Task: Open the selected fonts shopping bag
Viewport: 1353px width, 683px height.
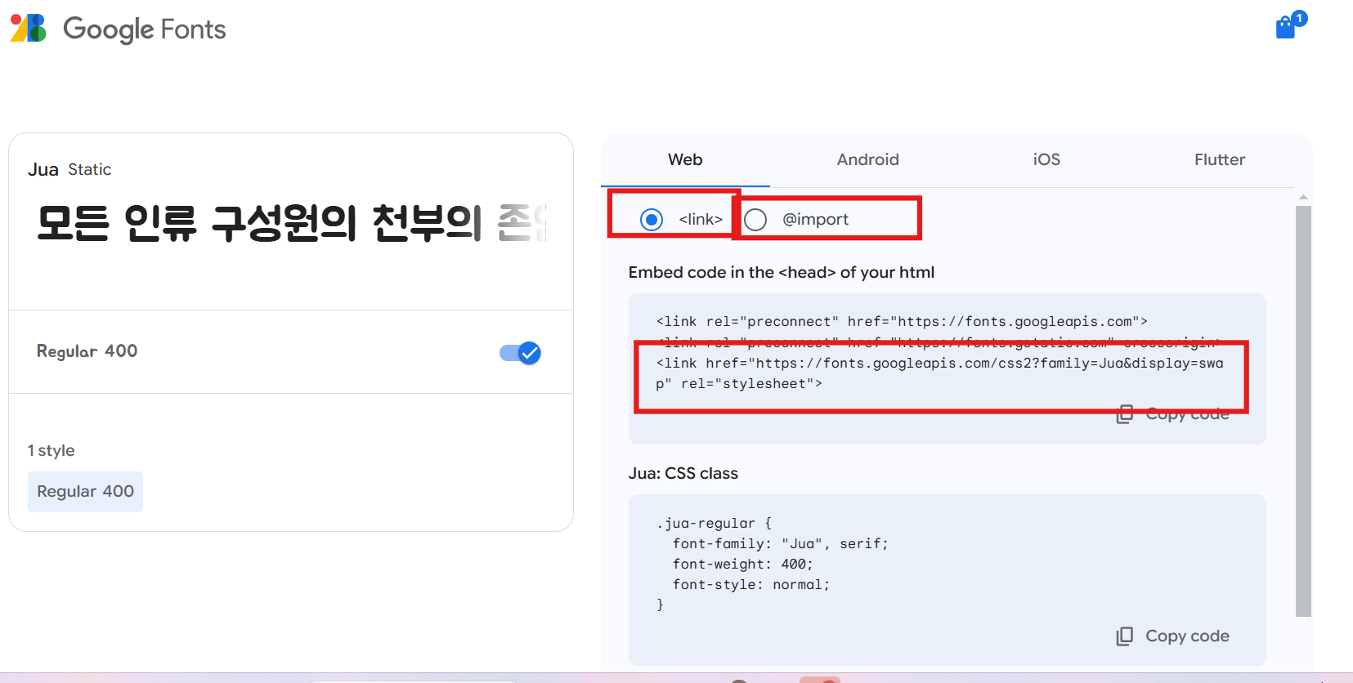Action: 1291,25
